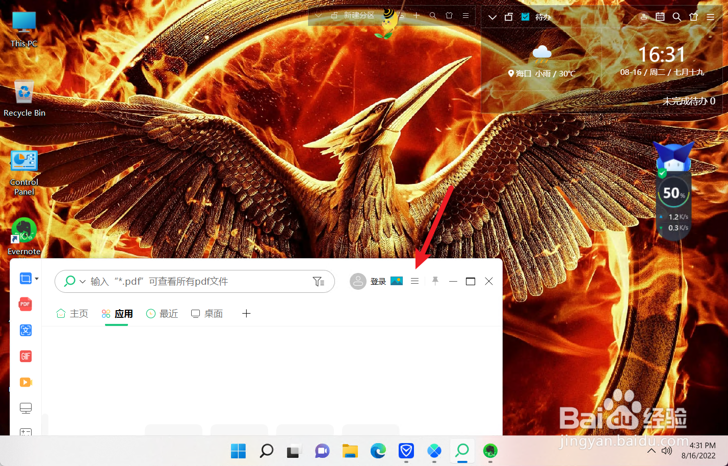Open the hamburger menu in search window
728x466 pixels.
pos(415,281)
